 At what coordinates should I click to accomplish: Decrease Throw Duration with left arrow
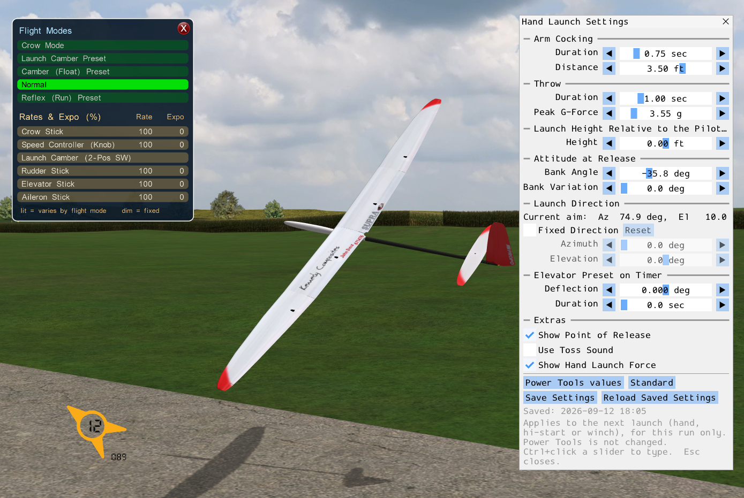coord(609,98)
